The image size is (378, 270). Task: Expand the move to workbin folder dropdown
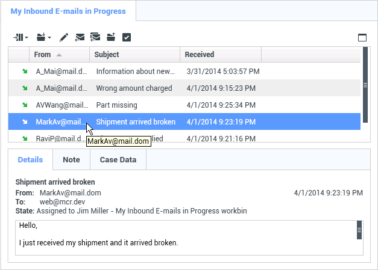coord(43,37)
